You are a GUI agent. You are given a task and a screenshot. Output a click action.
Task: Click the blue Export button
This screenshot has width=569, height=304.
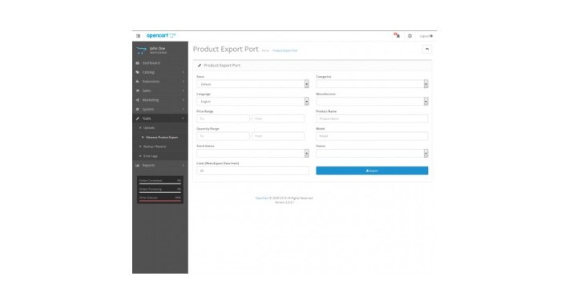tap(372, 170)
